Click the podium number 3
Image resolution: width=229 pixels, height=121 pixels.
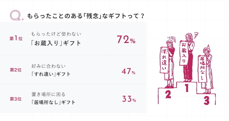coord(206,100)
